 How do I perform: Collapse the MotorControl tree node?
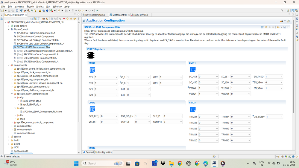[x=9, y=29]
